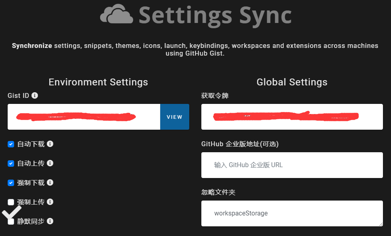391x236 pixels.
Task: Check the 静默同步 checkbox
Action: (10, 221)
